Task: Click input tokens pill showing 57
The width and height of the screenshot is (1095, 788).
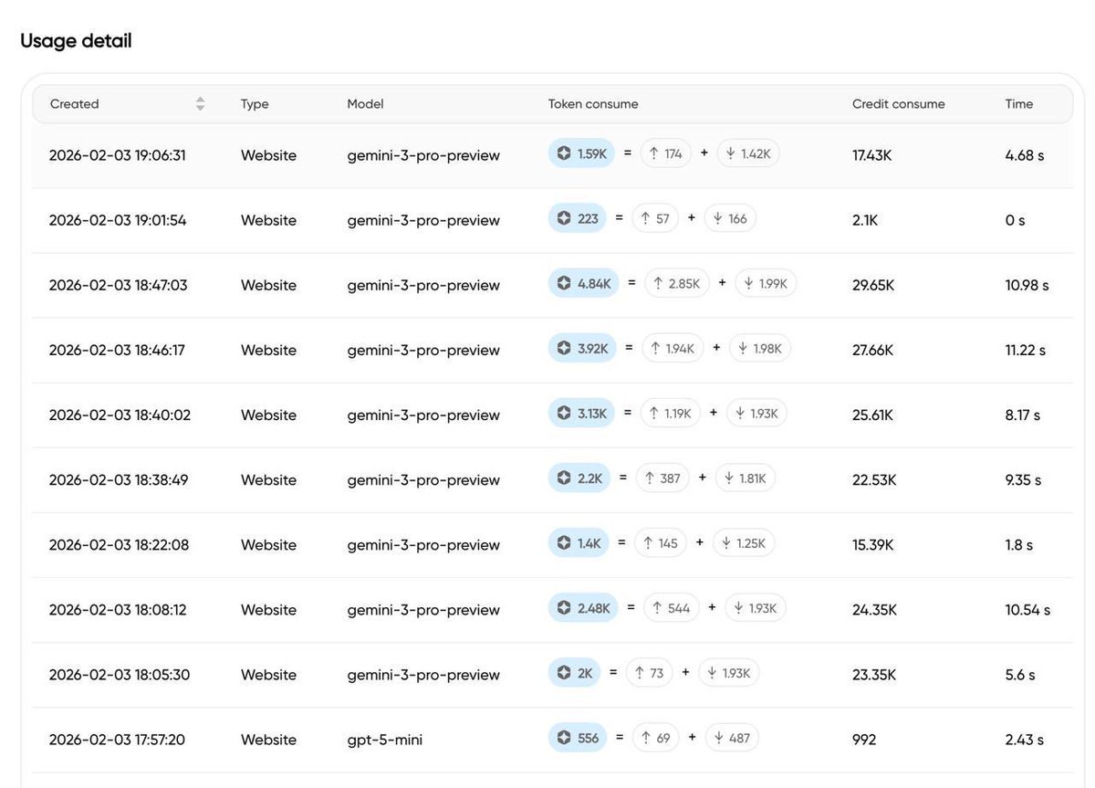Action: pos(655,218)
